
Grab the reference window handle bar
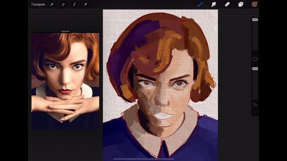coord(65,31)
